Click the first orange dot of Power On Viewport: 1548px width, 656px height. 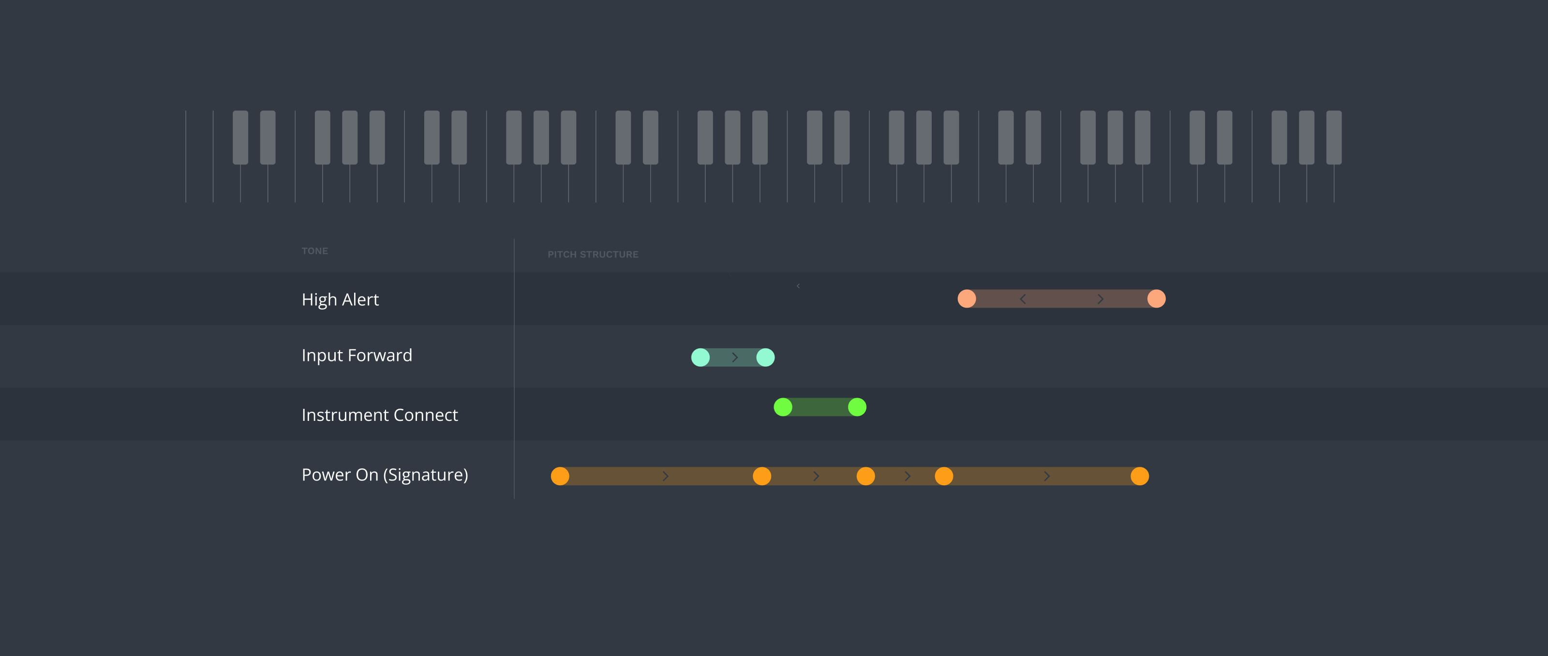pyautogui.click(x=560, y=477)
